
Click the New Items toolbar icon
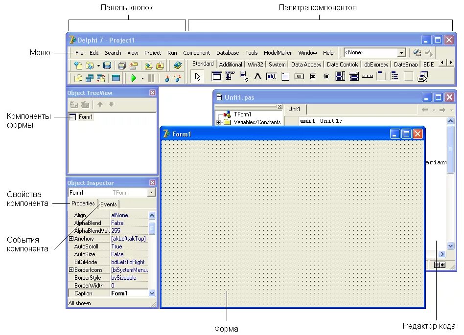click(78, 66)
